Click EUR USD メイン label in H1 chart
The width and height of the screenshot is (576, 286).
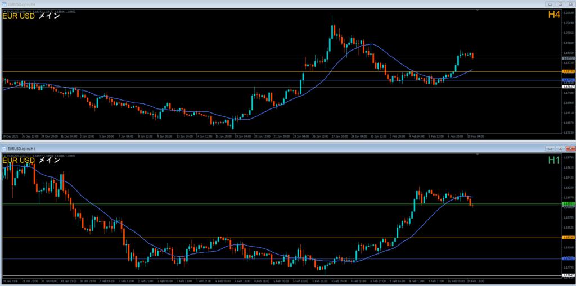[x=31, y=161]
